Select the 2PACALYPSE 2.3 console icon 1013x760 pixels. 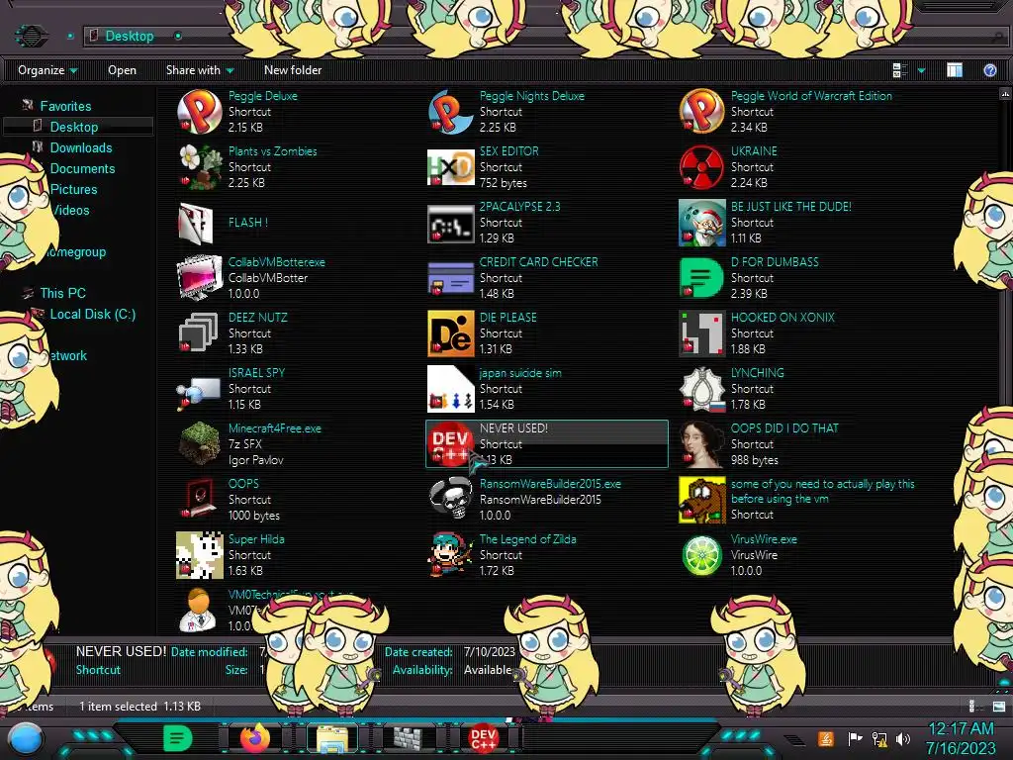[450, 224]
